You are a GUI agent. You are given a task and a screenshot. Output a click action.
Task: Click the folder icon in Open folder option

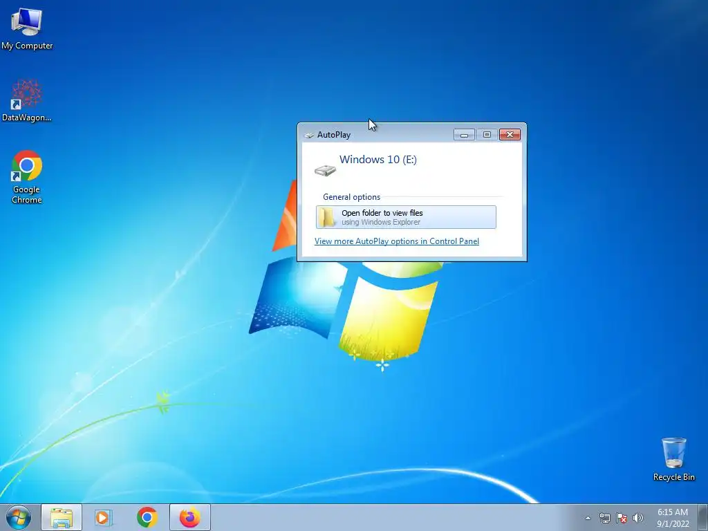pyautogui.click(x=326, y=217)
